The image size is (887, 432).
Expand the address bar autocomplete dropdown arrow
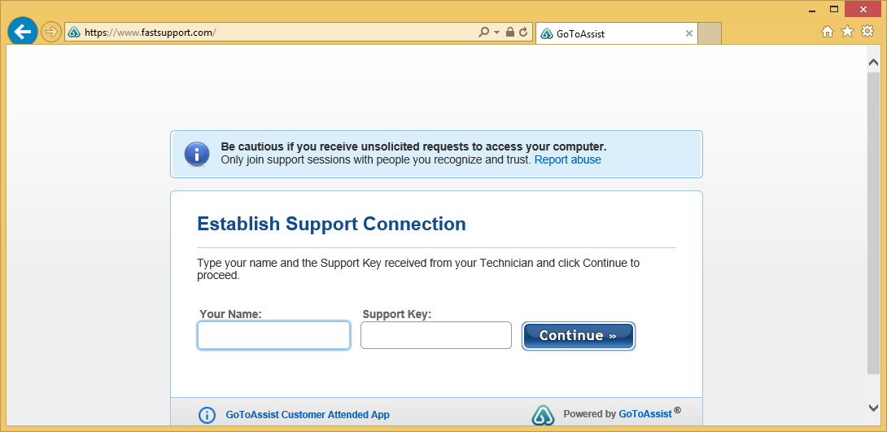click(x=496, y=33)
